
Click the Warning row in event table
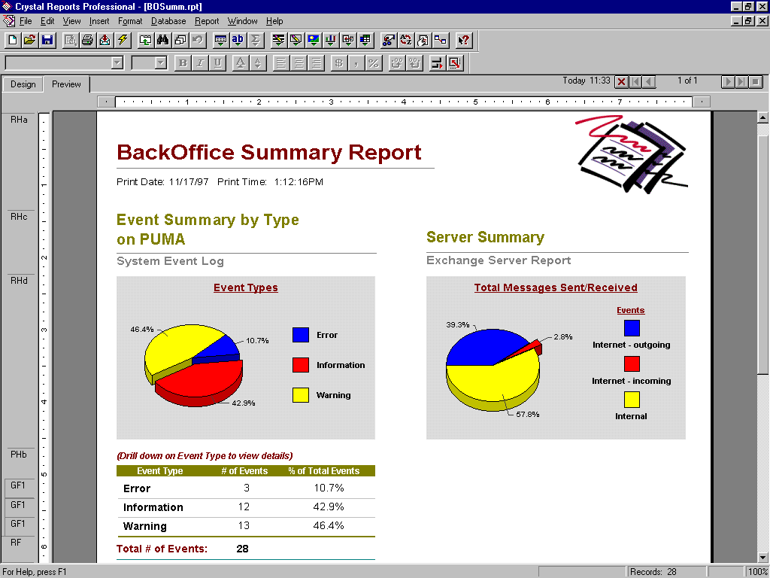[x=246, y=526]
